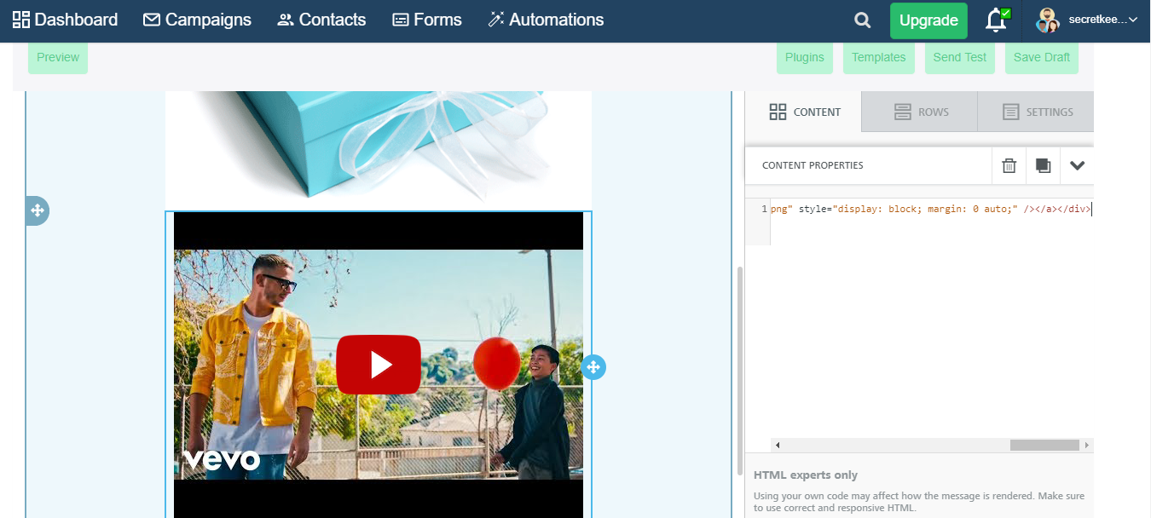Collapse Content Properties with chevron
This screenshot has height=518, width=1151.
point(1077,165)
